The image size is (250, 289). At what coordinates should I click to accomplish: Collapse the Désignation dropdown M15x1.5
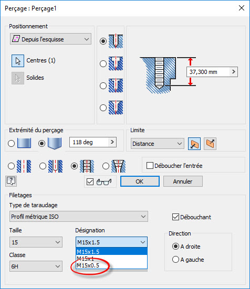tap(143, 242)
